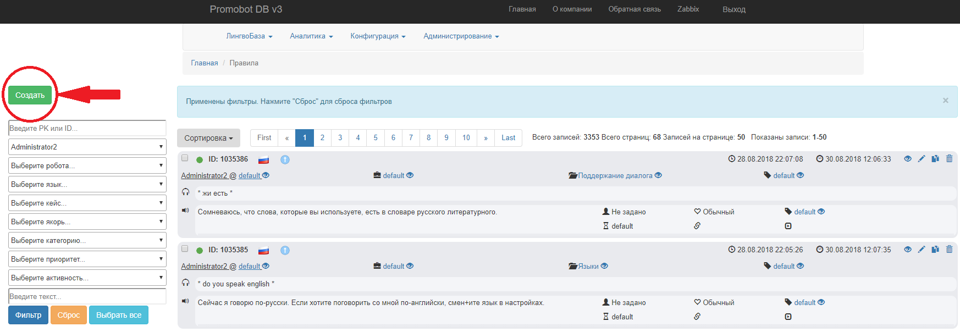Click the headphones icon beside "do you speak english"

coord(186,283)
